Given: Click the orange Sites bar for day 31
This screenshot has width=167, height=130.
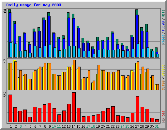Looking at the screenshot, I should 158,87.
